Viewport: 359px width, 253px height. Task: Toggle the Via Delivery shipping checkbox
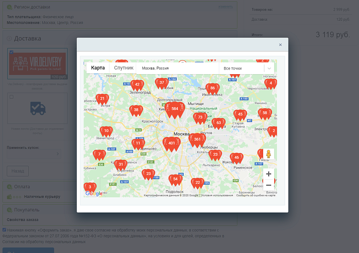(x=11, y=52)
